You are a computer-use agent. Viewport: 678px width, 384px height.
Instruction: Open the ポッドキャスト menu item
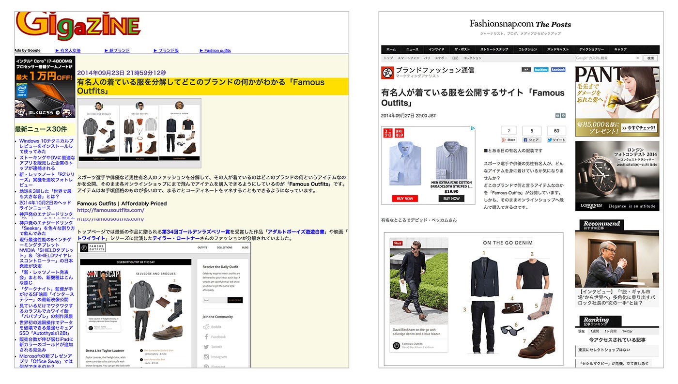[558, 49]
